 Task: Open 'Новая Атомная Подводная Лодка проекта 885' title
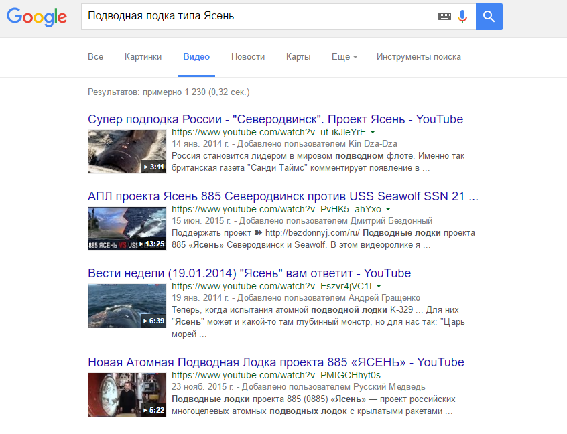click(x=276, y=362)
